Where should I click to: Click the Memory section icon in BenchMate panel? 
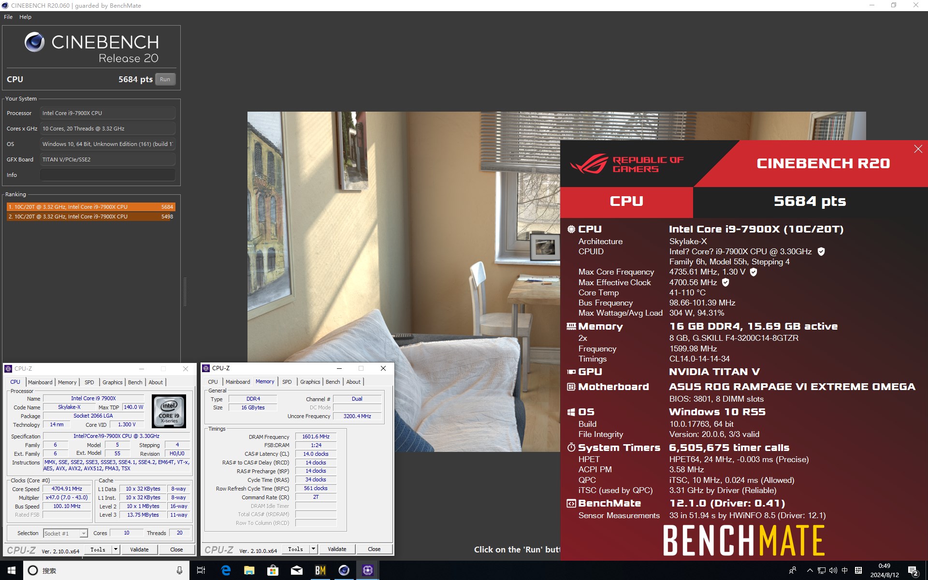[x=571, y=326]
